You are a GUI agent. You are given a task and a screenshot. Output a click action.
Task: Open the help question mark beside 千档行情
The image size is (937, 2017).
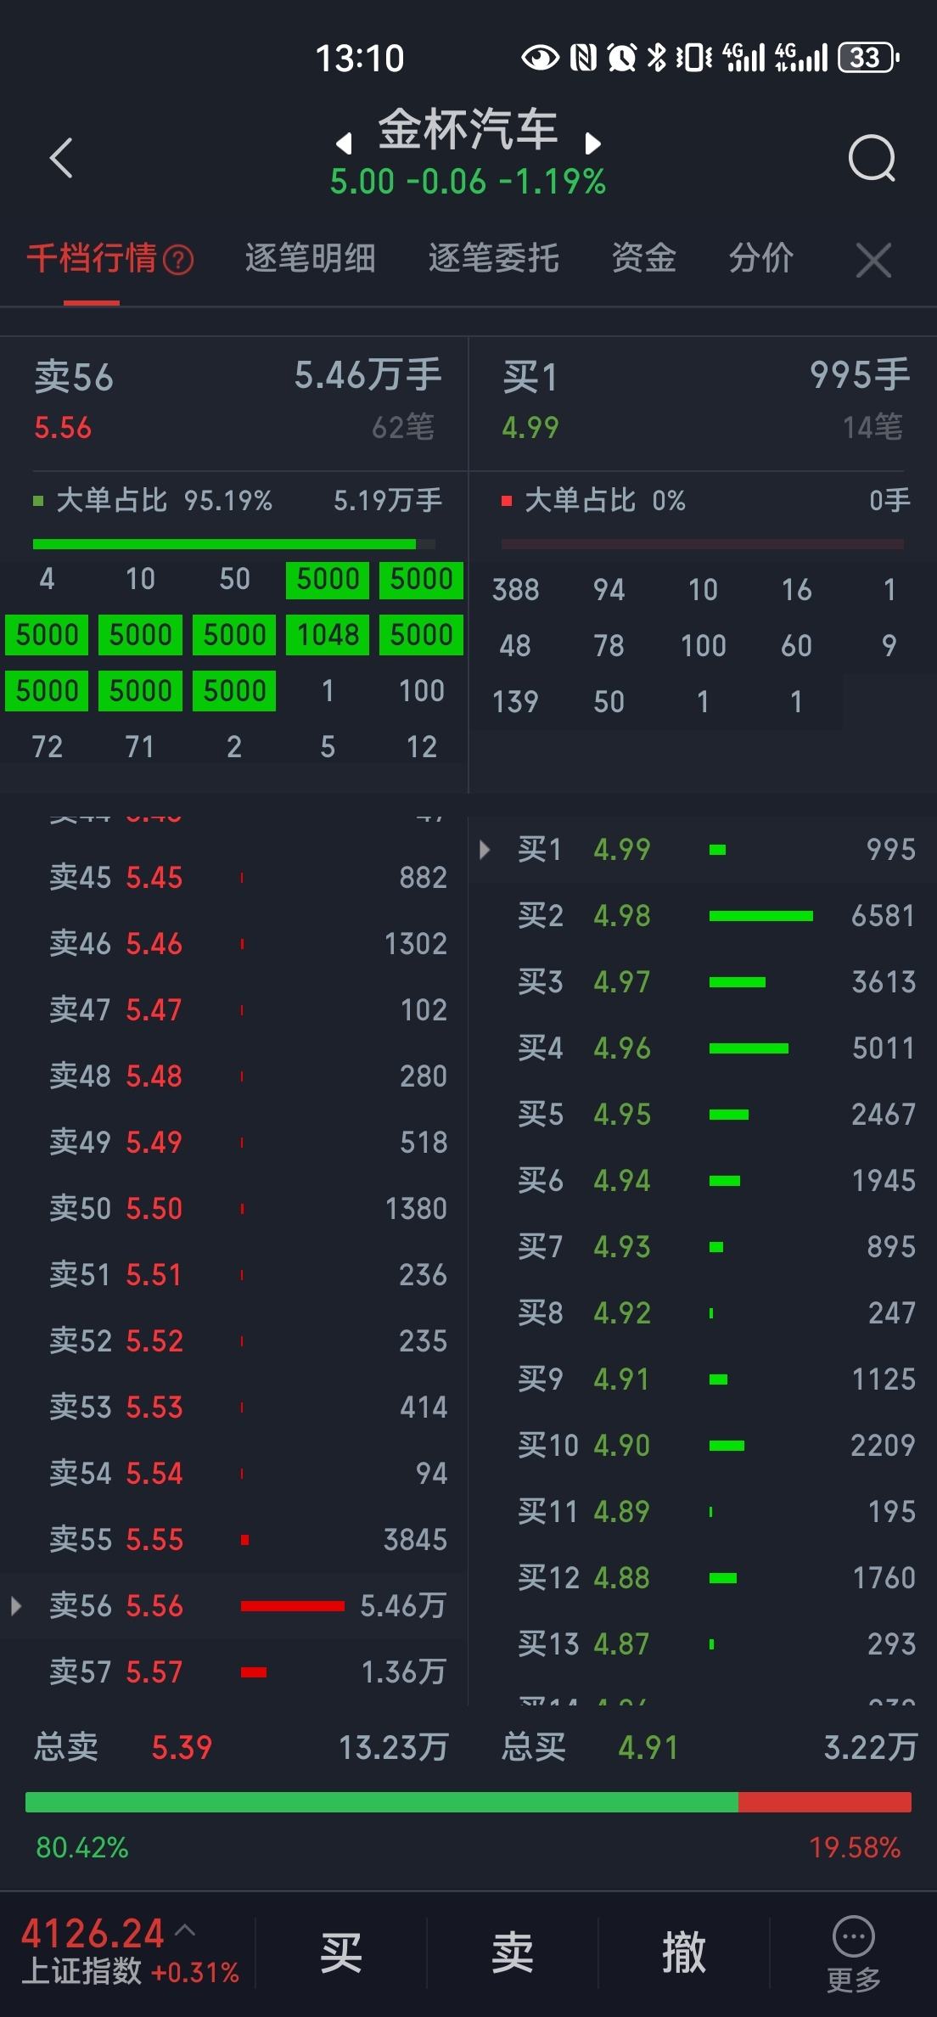(x=178, y=260)
